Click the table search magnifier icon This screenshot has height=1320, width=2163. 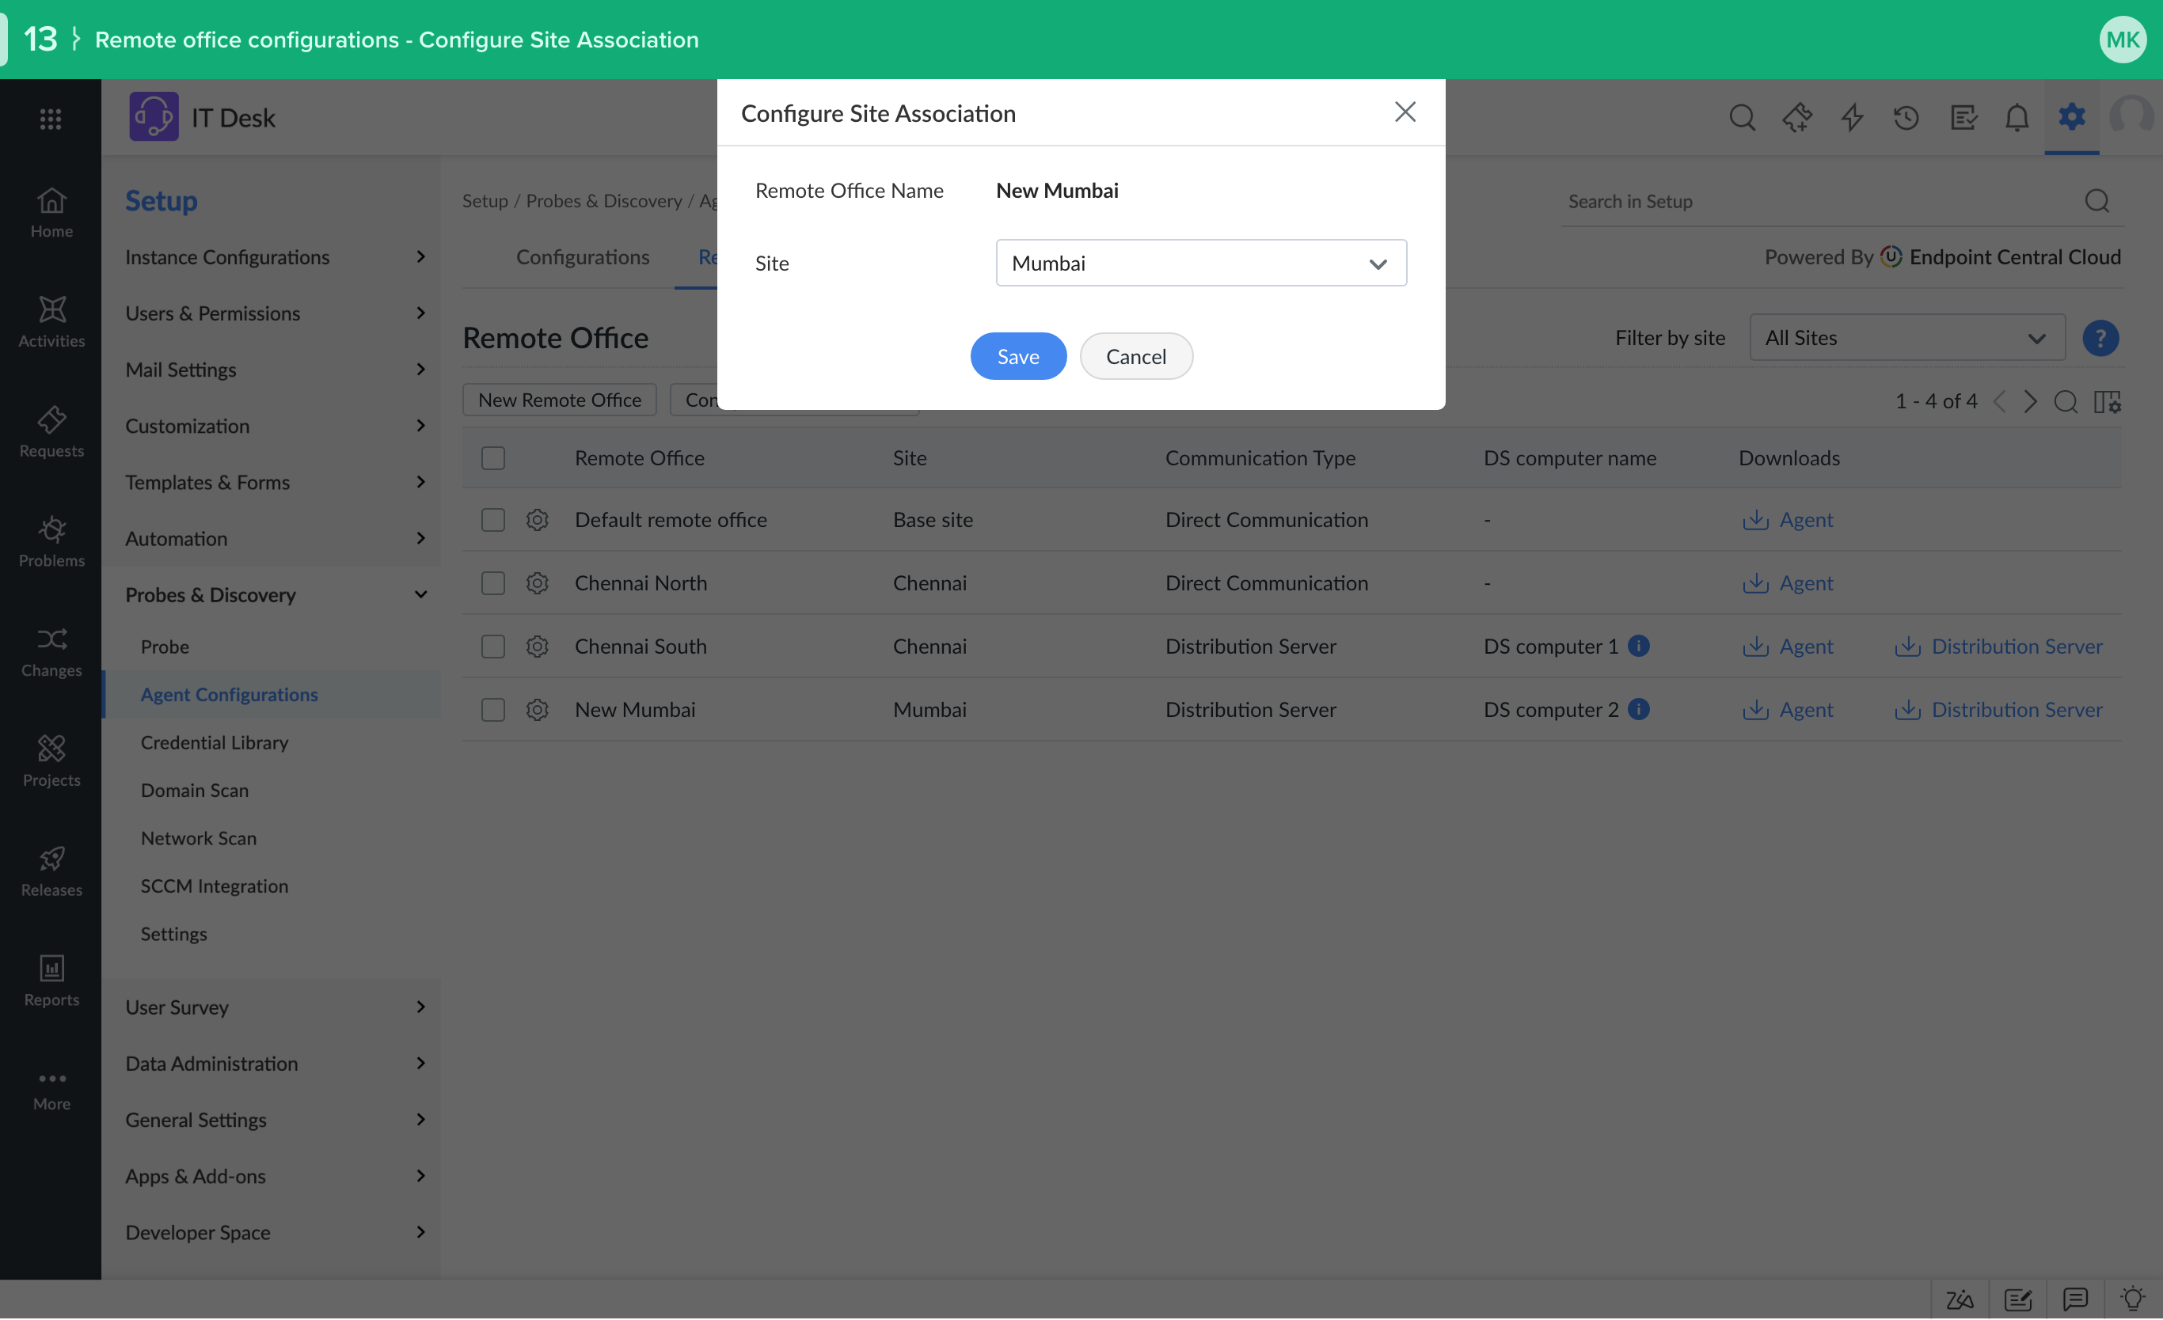point(2066,402)
